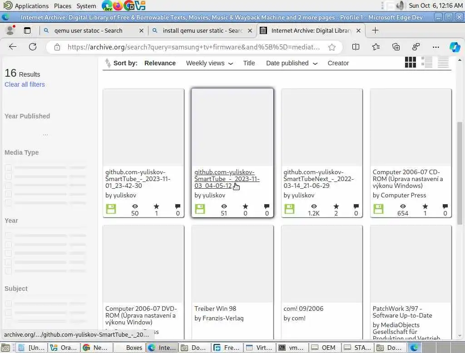465x353 pixels.
Task: Open Treiber Win 98 item
Action: [215, 309]
